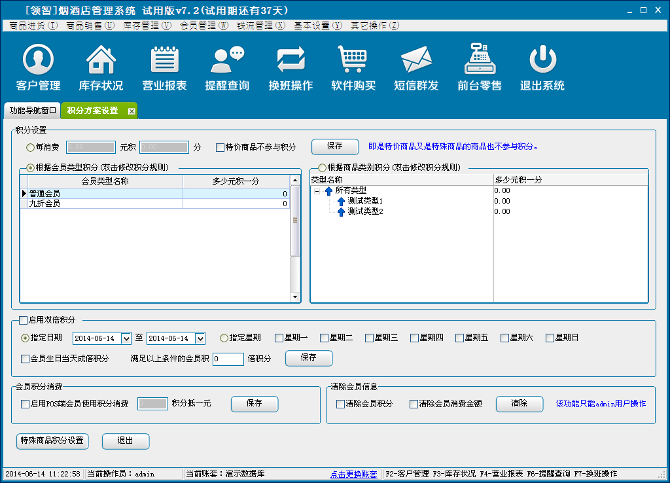This screenshot has width=670, height=483.
Task: Click the 退出系统 power icon
Action: tap(542, 60)
